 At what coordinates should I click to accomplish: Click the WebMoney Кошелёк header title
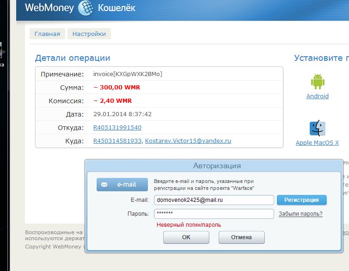(80, 8)
